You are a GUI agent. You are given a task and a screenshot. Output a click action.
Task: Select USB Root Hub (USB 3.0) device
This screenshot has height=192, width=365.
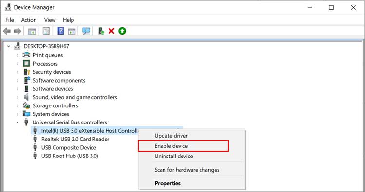click(x=70, y=156)
